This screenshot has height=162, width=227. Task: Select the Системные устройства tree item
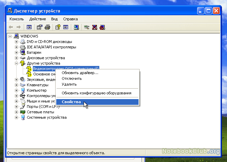click(x=47, y=117)
